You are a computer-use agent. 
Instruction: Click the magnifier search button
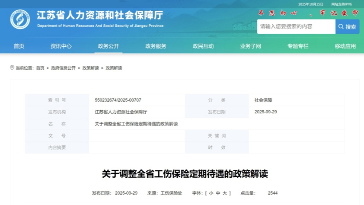point(347,26)
